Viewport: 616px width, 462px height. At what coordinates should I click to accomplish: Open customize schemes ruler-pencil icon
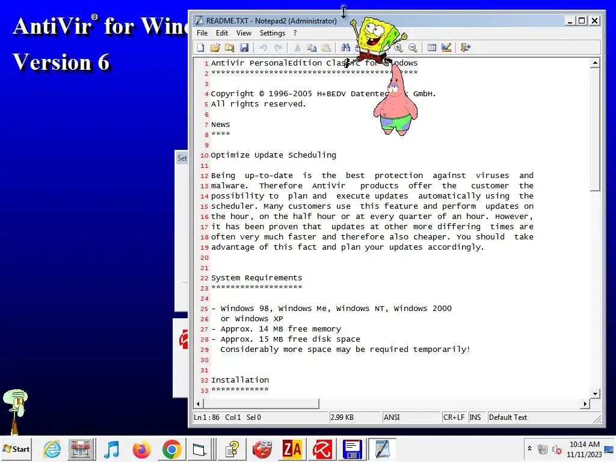(446, 48)
